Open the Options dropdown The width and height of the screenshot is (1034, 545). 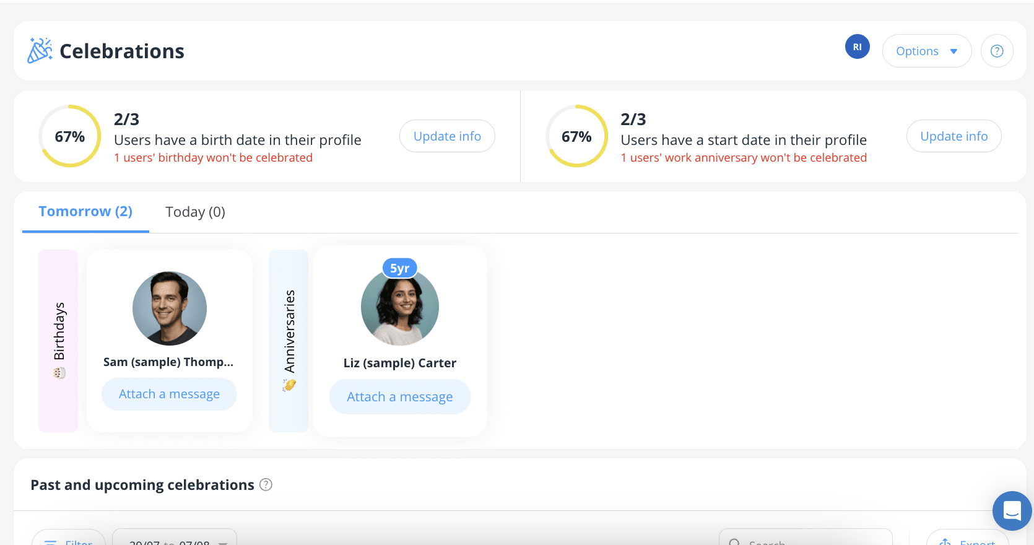pyautogui.click(x=927, y=51)
